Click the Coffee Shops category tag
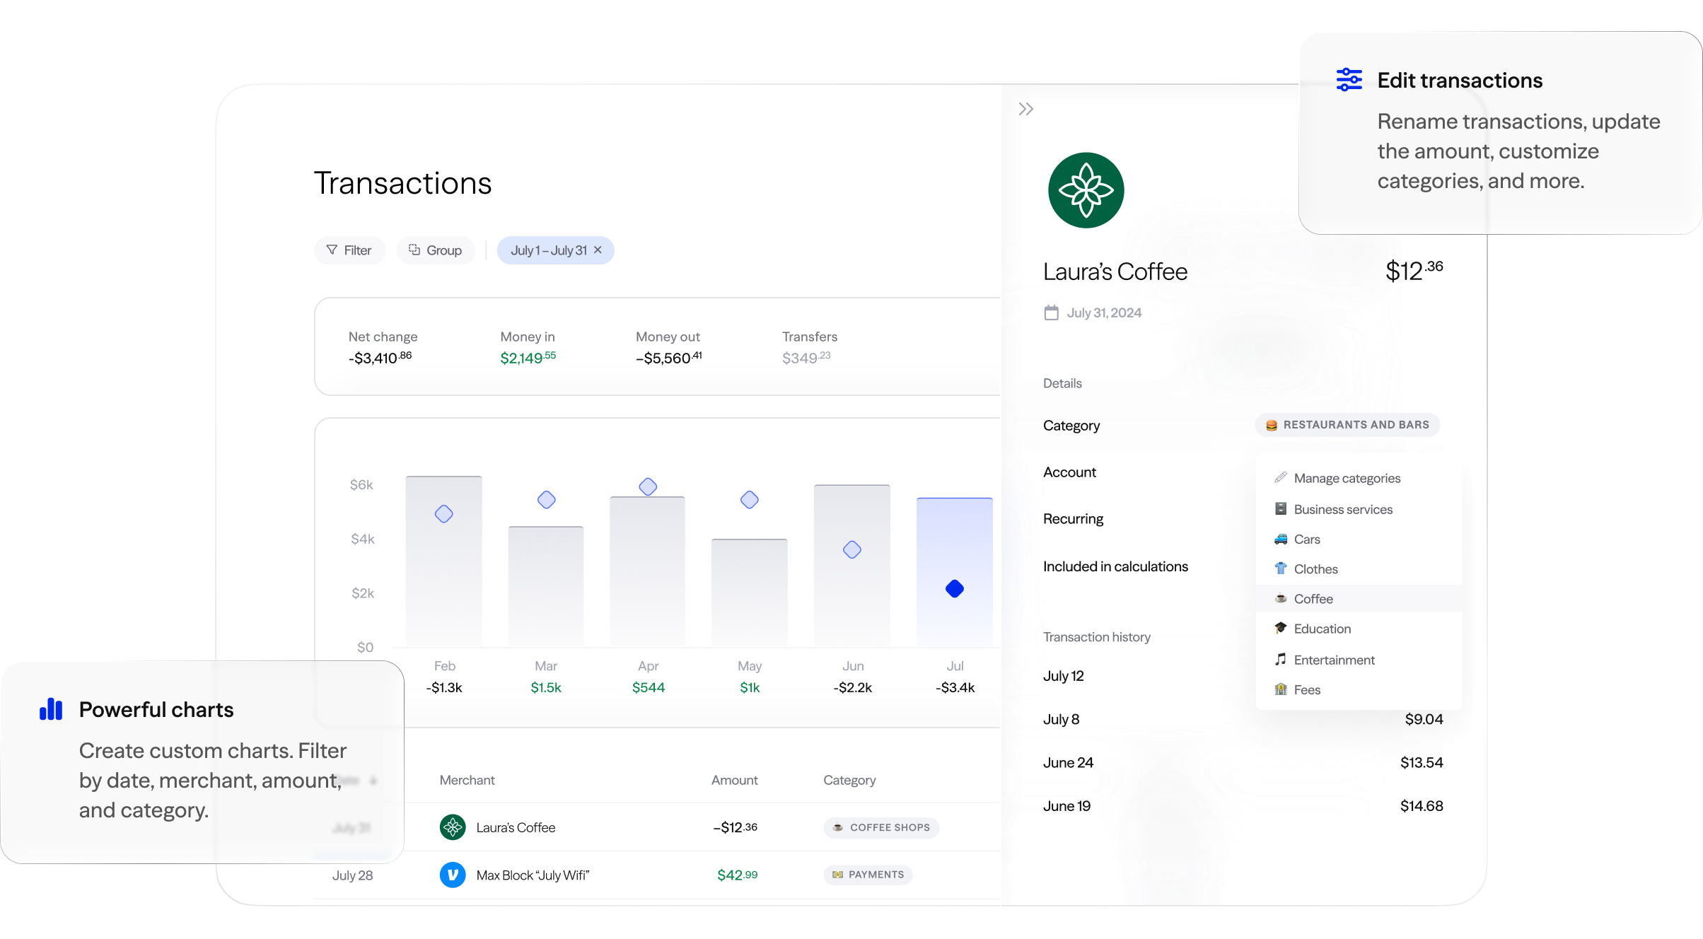 881,827
